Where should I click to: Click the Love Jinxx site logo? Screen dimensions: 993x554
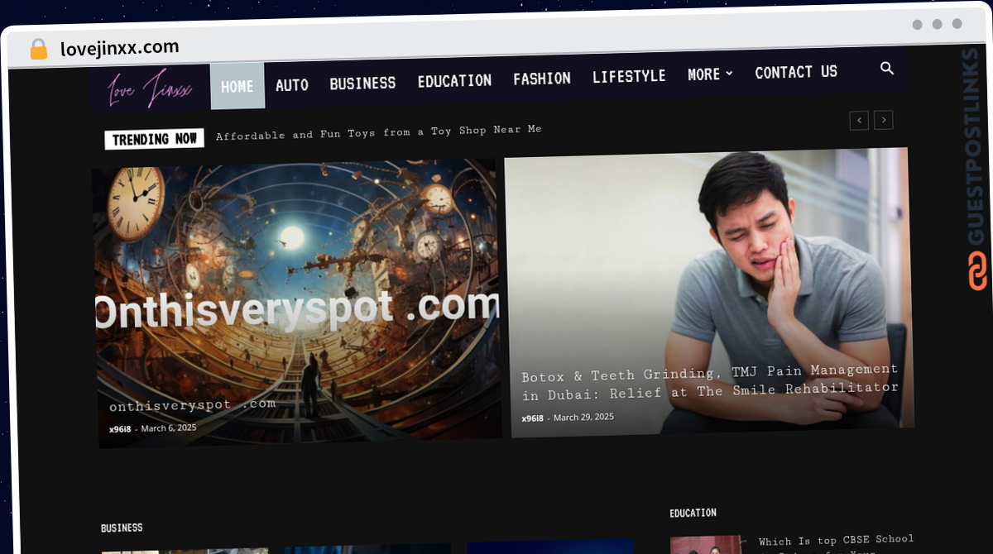[151, 89]
